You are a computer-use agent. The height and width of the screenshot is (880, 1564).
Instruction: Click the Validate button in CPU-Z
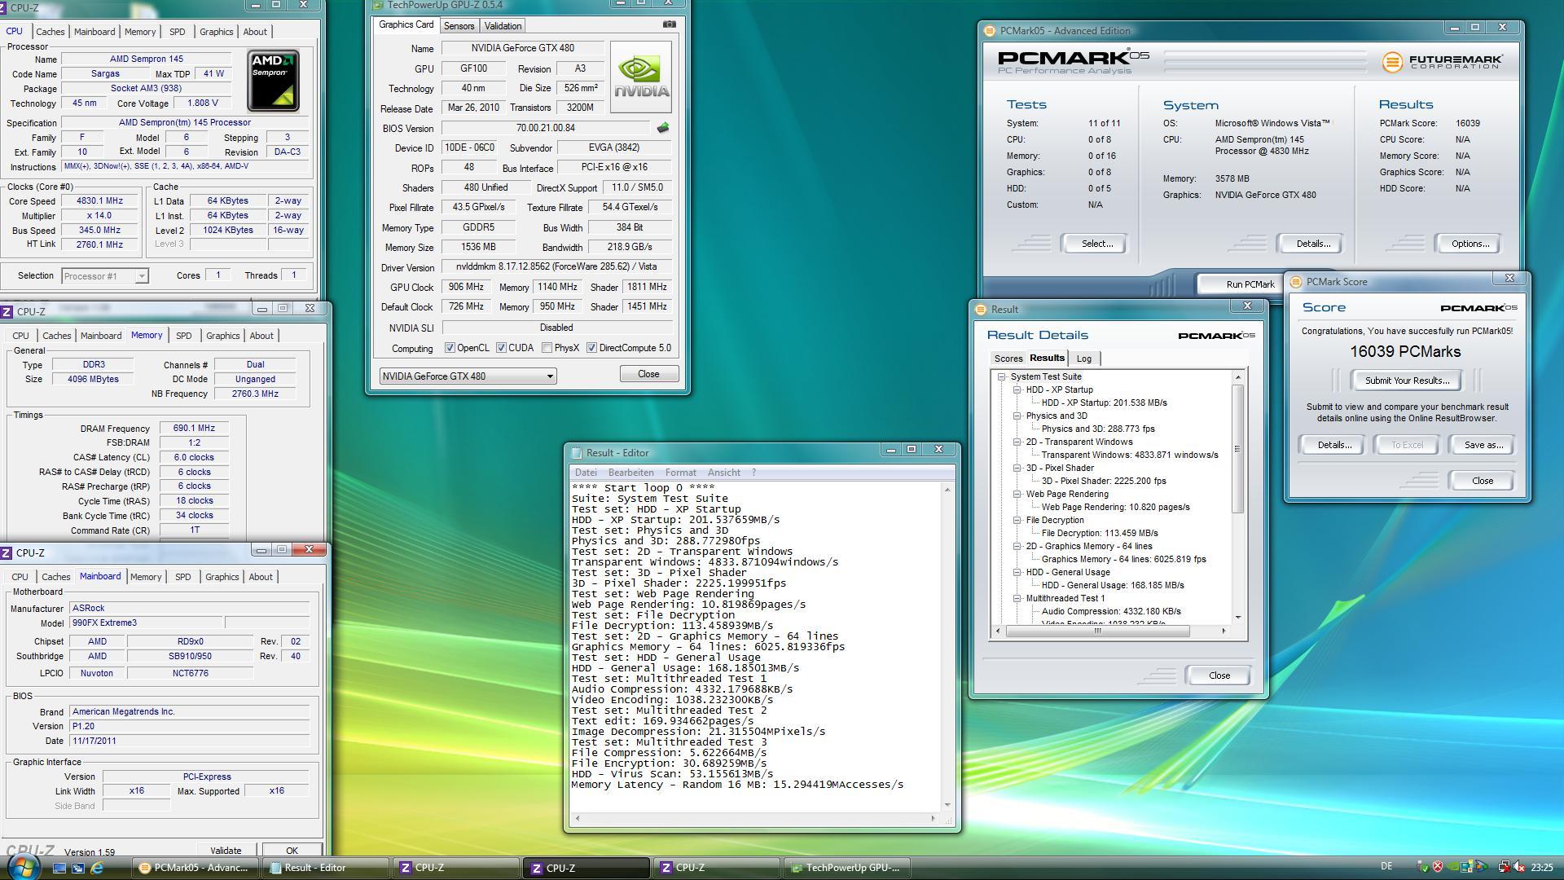226,850
